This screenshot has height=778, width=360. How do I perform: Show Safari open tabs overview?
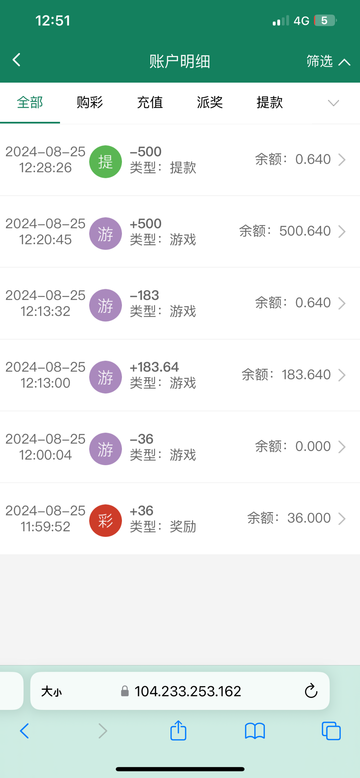click(331, 731)
